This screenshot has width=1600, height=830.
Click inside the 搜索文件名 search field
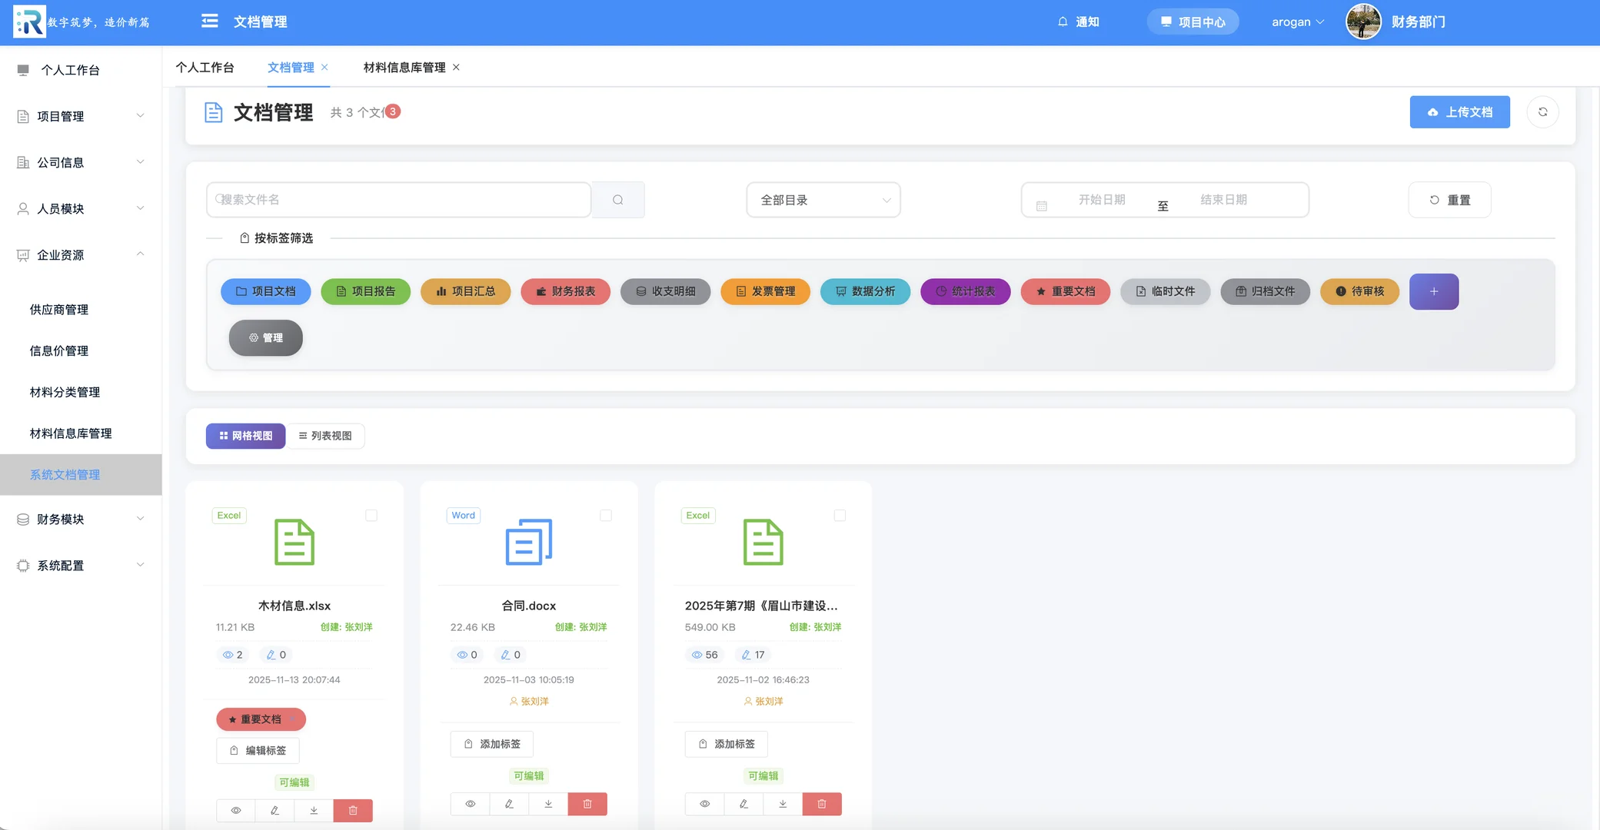click(x=398, y=199)
